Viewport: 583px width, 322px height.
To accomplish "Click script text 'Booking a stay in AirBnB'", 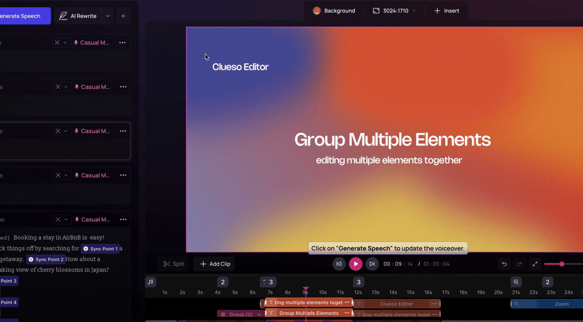I will pos(47,237).
